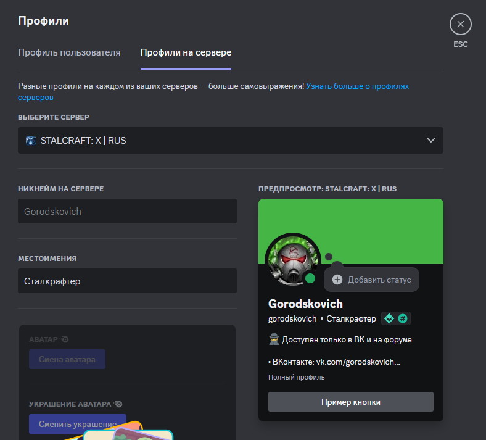The width and height of the screenshot is (486, 440).
Task: Switch to Профиль пользователя tab
Action: coord(69,52)
